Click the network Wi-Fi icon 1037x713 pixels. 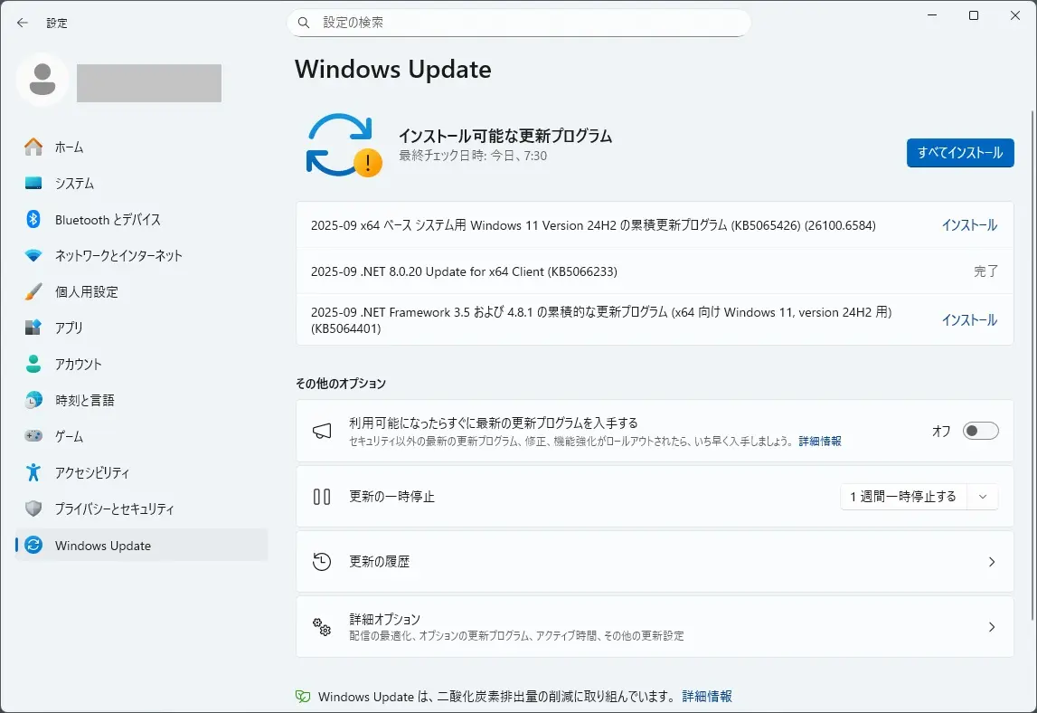coord(33,255)
